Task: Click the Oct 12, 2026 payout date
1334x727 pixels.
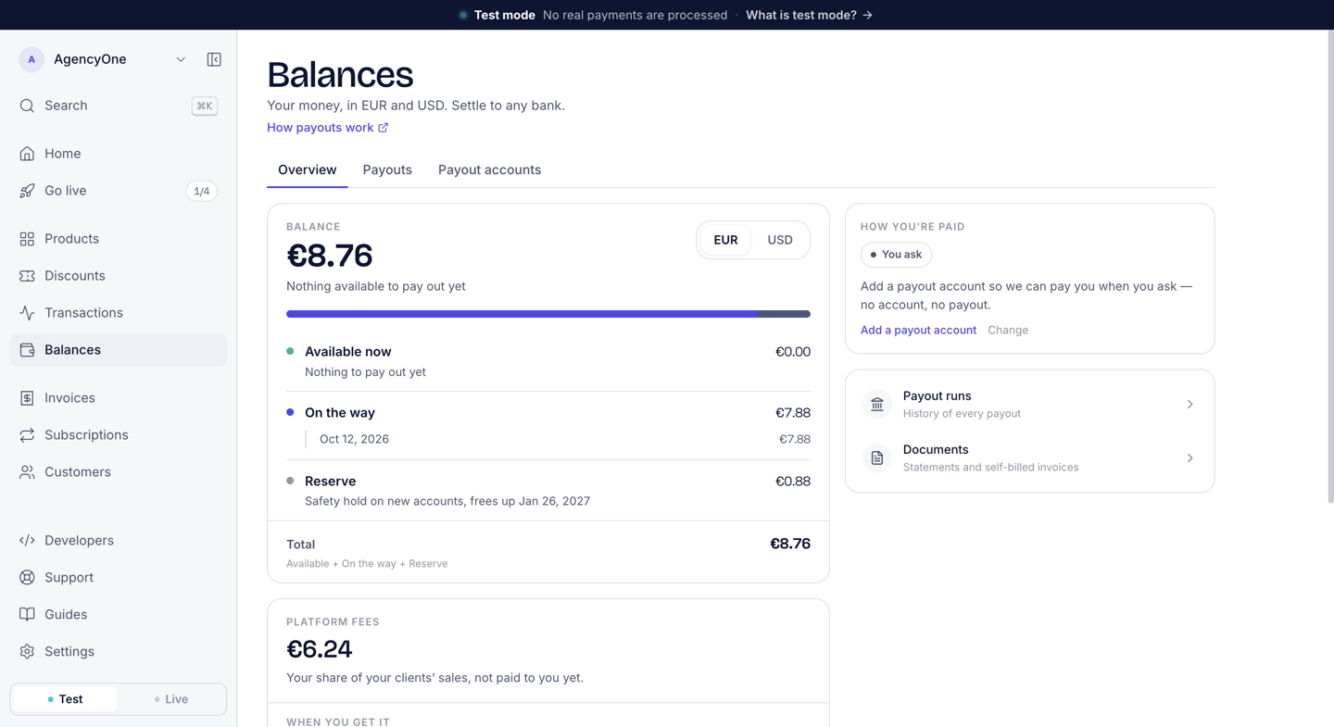Action: pos(354,439)
